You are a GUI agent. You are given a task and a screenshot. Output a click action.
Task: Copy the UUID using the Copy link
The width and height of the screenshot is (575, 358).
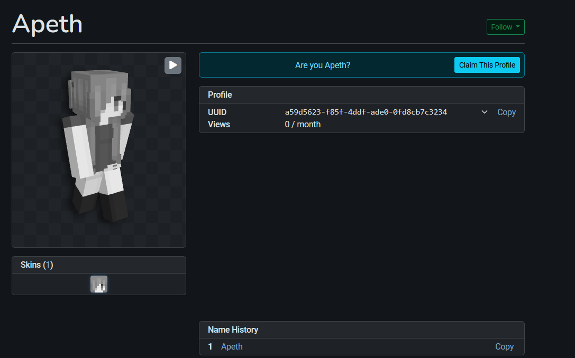506,112
